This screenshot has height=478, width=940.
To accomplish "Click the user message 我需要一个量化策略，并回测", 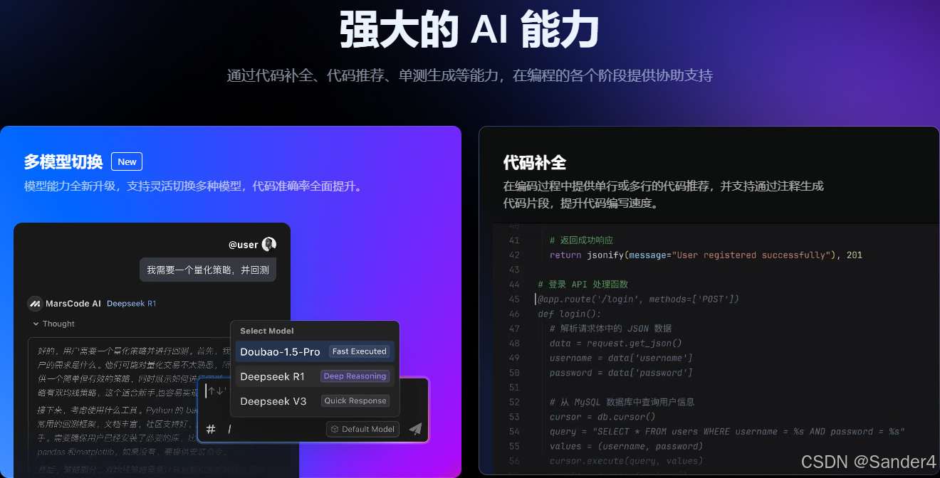I will point(208,270).
